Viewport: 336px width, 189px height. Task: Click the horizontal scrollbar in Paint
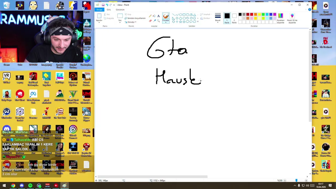(x=153, y=177)
